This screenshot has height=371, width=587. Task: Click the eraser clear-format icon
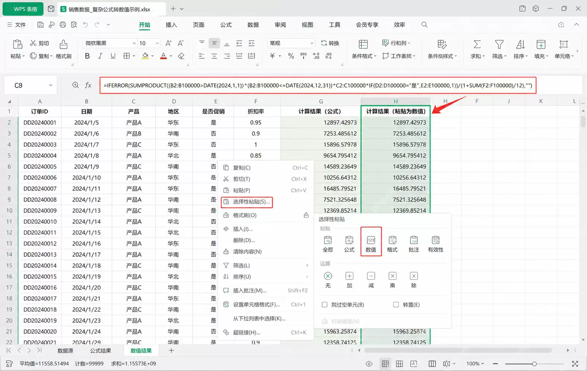(x=181, y=56)
